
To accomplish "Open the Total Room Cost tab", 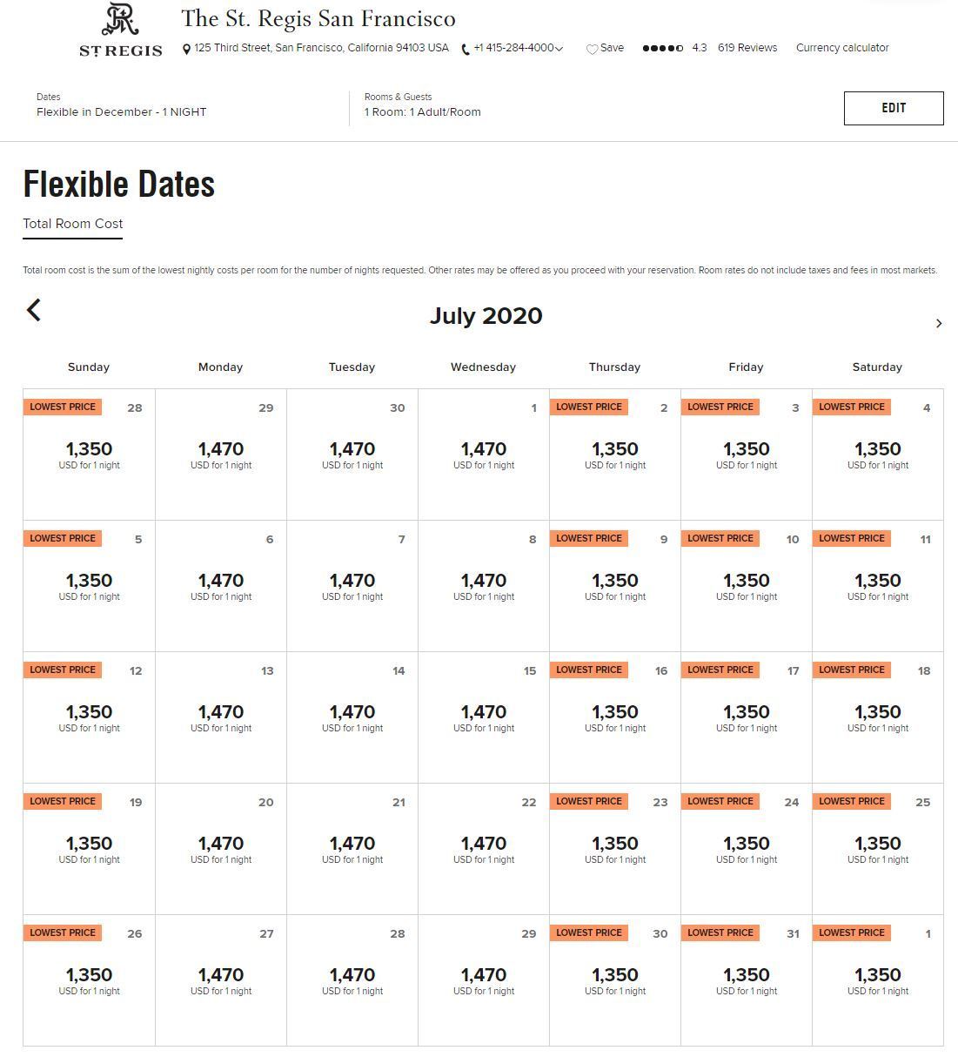I will (73, 224).
